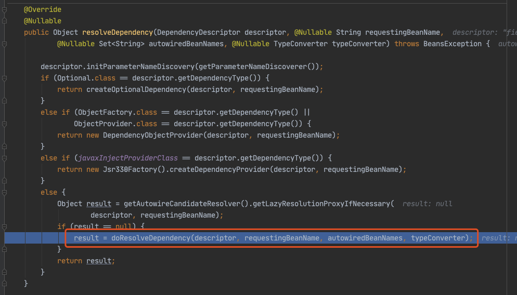Click the 'throws' keyword
Viewport: 517px width, 295px height.
click(x=407, y=44)
